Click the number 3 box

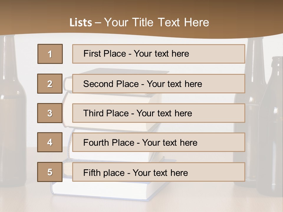50,113
